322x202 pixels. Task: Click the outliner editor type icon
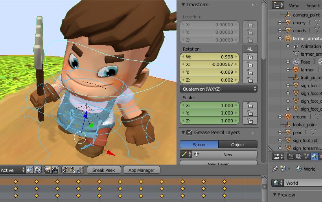coord(278,5)
